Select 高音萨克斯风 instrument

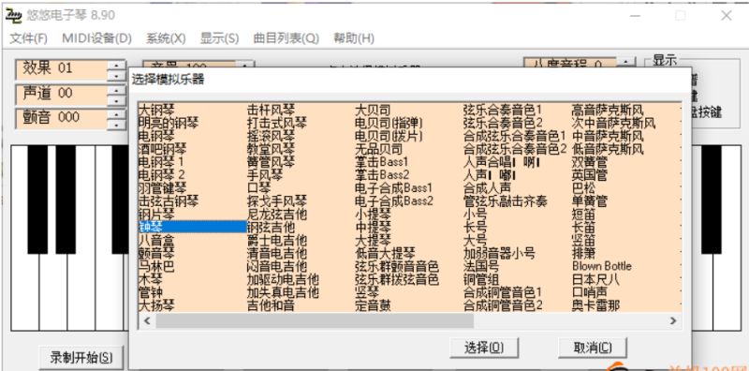pos(608,110)
